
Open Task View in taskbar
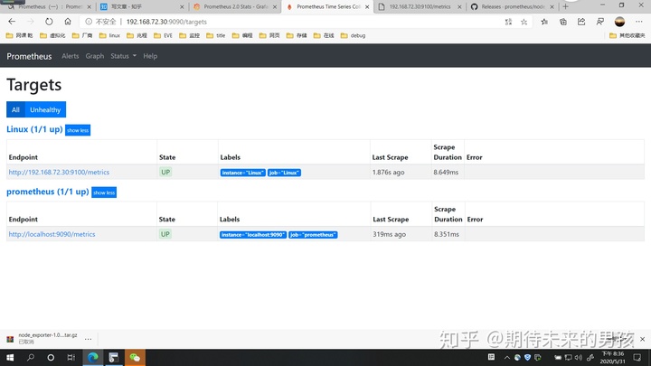[x=71, y=357]
